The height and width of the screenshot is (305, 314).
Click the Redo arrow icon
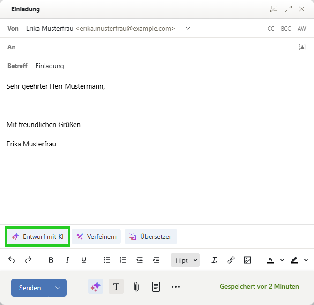28,260
